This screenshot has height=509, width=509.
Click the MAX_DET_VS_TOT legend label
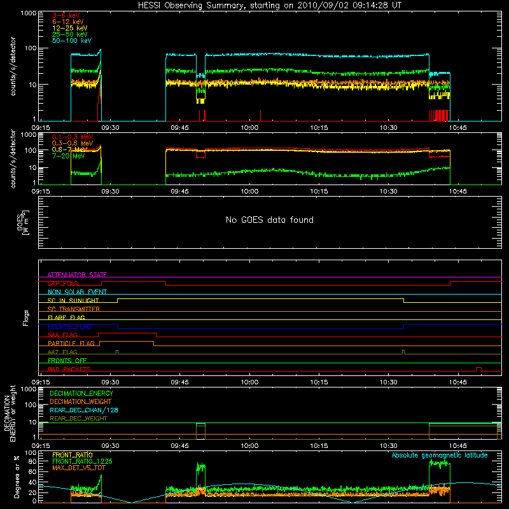(x=78, y=468)
